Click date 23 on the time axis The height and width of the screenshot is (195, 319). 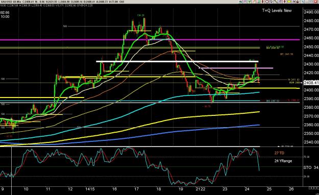225,189
